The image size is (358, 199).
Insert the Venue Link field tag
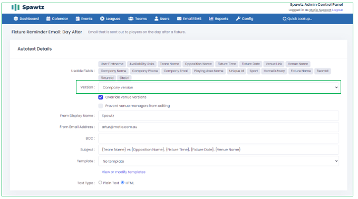tap(274, 64)
